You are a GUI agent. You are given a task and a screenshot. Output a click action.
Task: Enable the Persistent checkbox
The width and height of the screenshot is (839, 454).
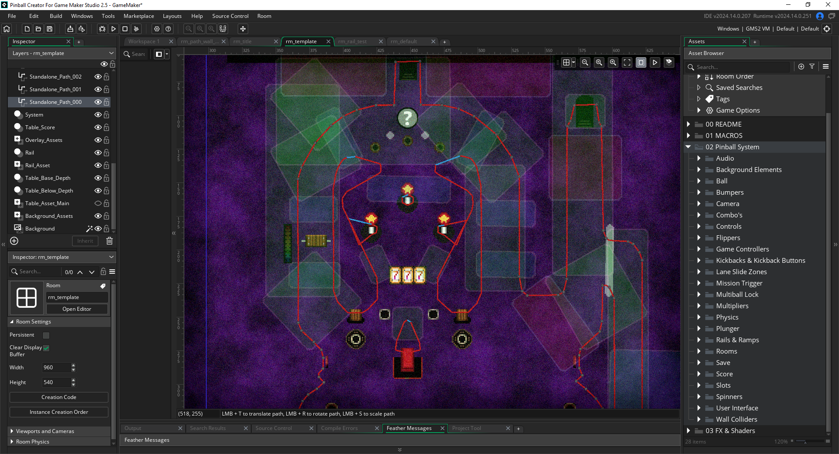point(46,335)
